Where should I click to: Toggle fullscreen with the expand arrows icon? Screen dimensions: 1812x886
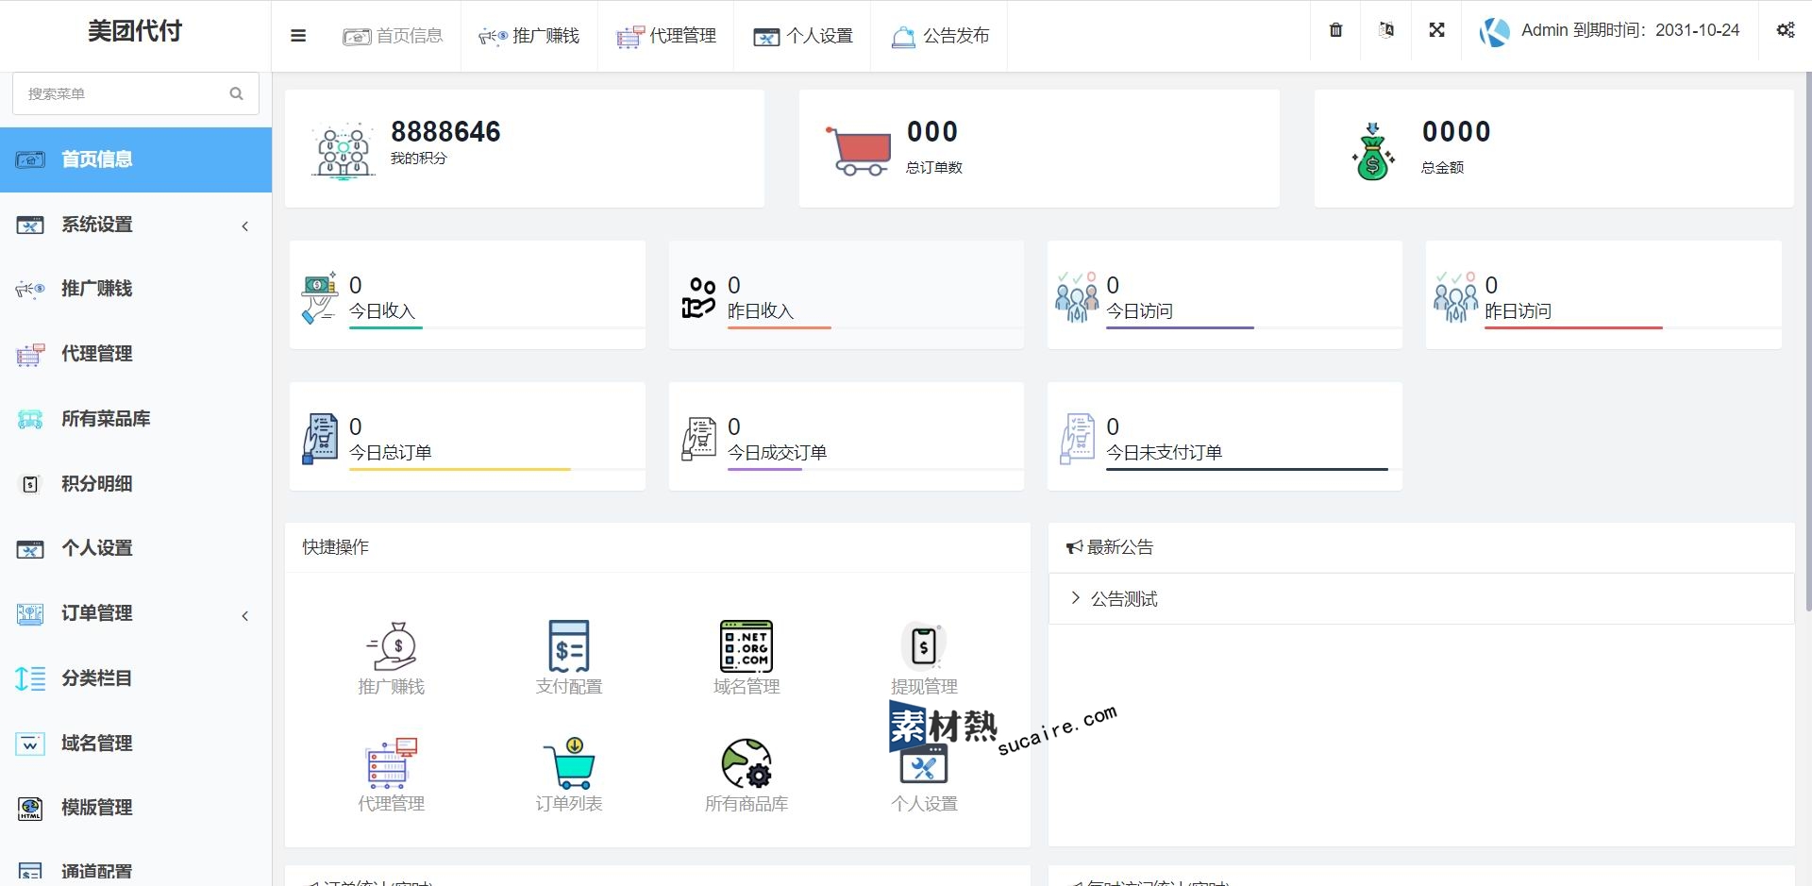pos(1436,30)
